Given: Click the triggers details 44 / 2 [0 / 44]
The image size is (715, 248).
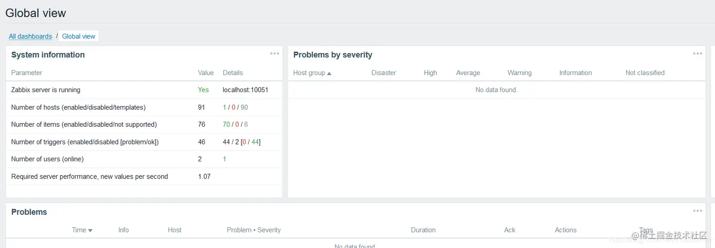Looking at the screenshot, I should pos(242,142).
